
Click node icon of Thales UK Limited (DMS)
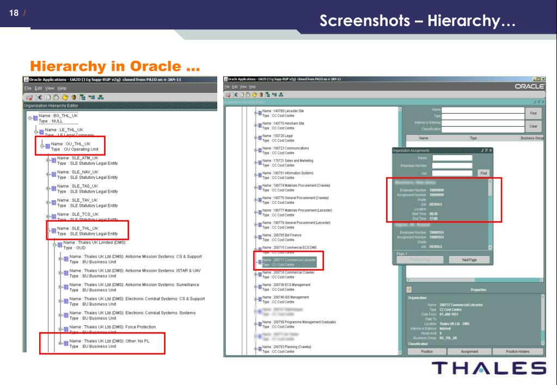tap(60, 245)
